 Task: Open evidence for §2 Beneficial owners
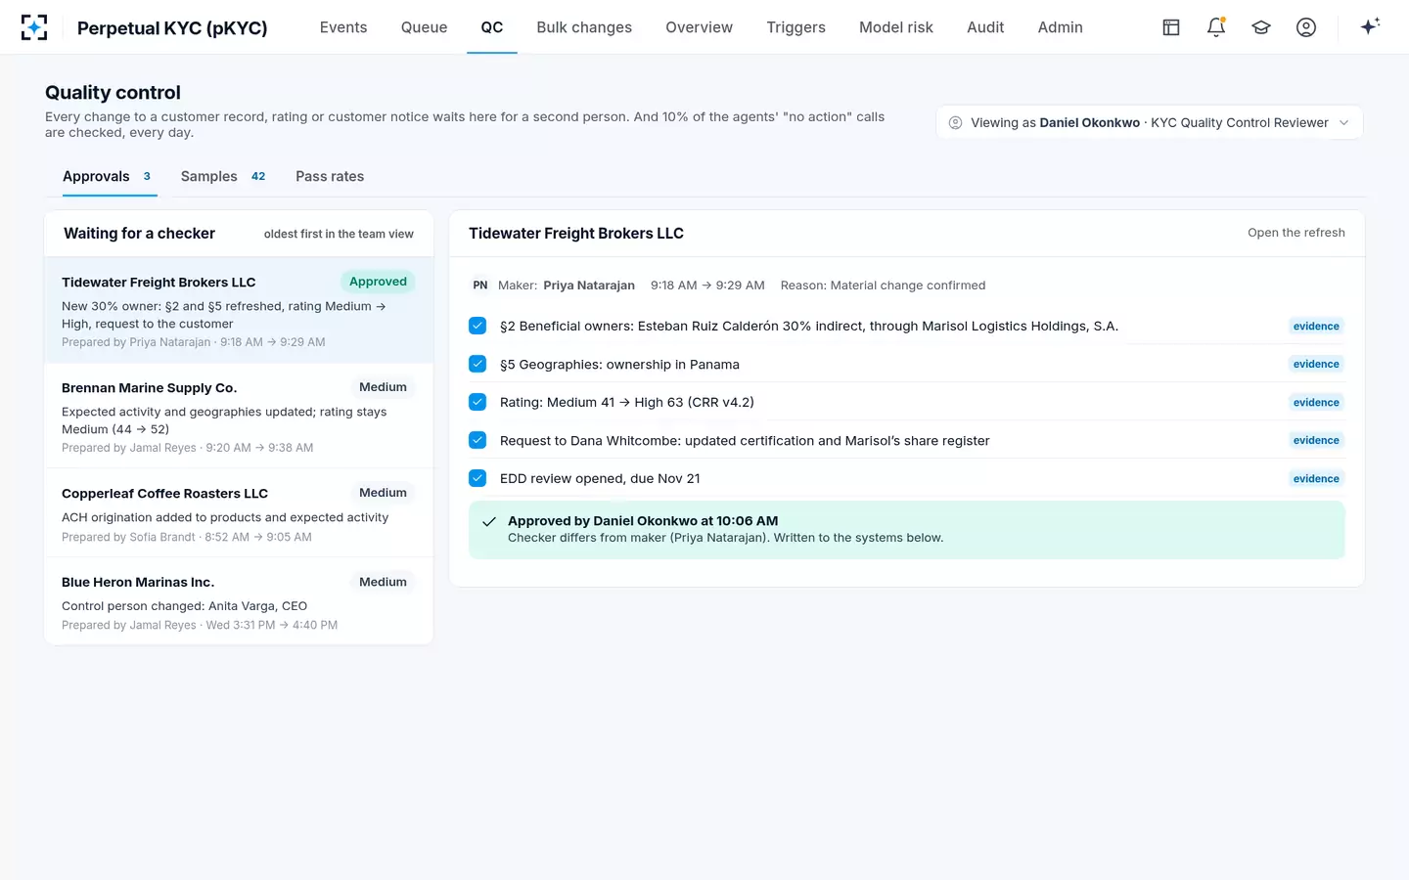pyautogui.click(x=1316, y=326)
